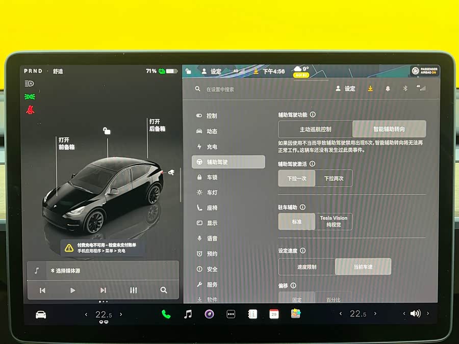Increase passenger temperature with right arrow
Screen dimensions: 459x344
pyautogui.click(x=375, y=313)
